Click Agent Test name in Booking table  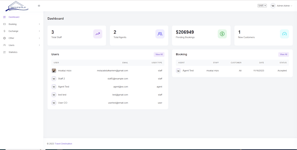[188, 71]
